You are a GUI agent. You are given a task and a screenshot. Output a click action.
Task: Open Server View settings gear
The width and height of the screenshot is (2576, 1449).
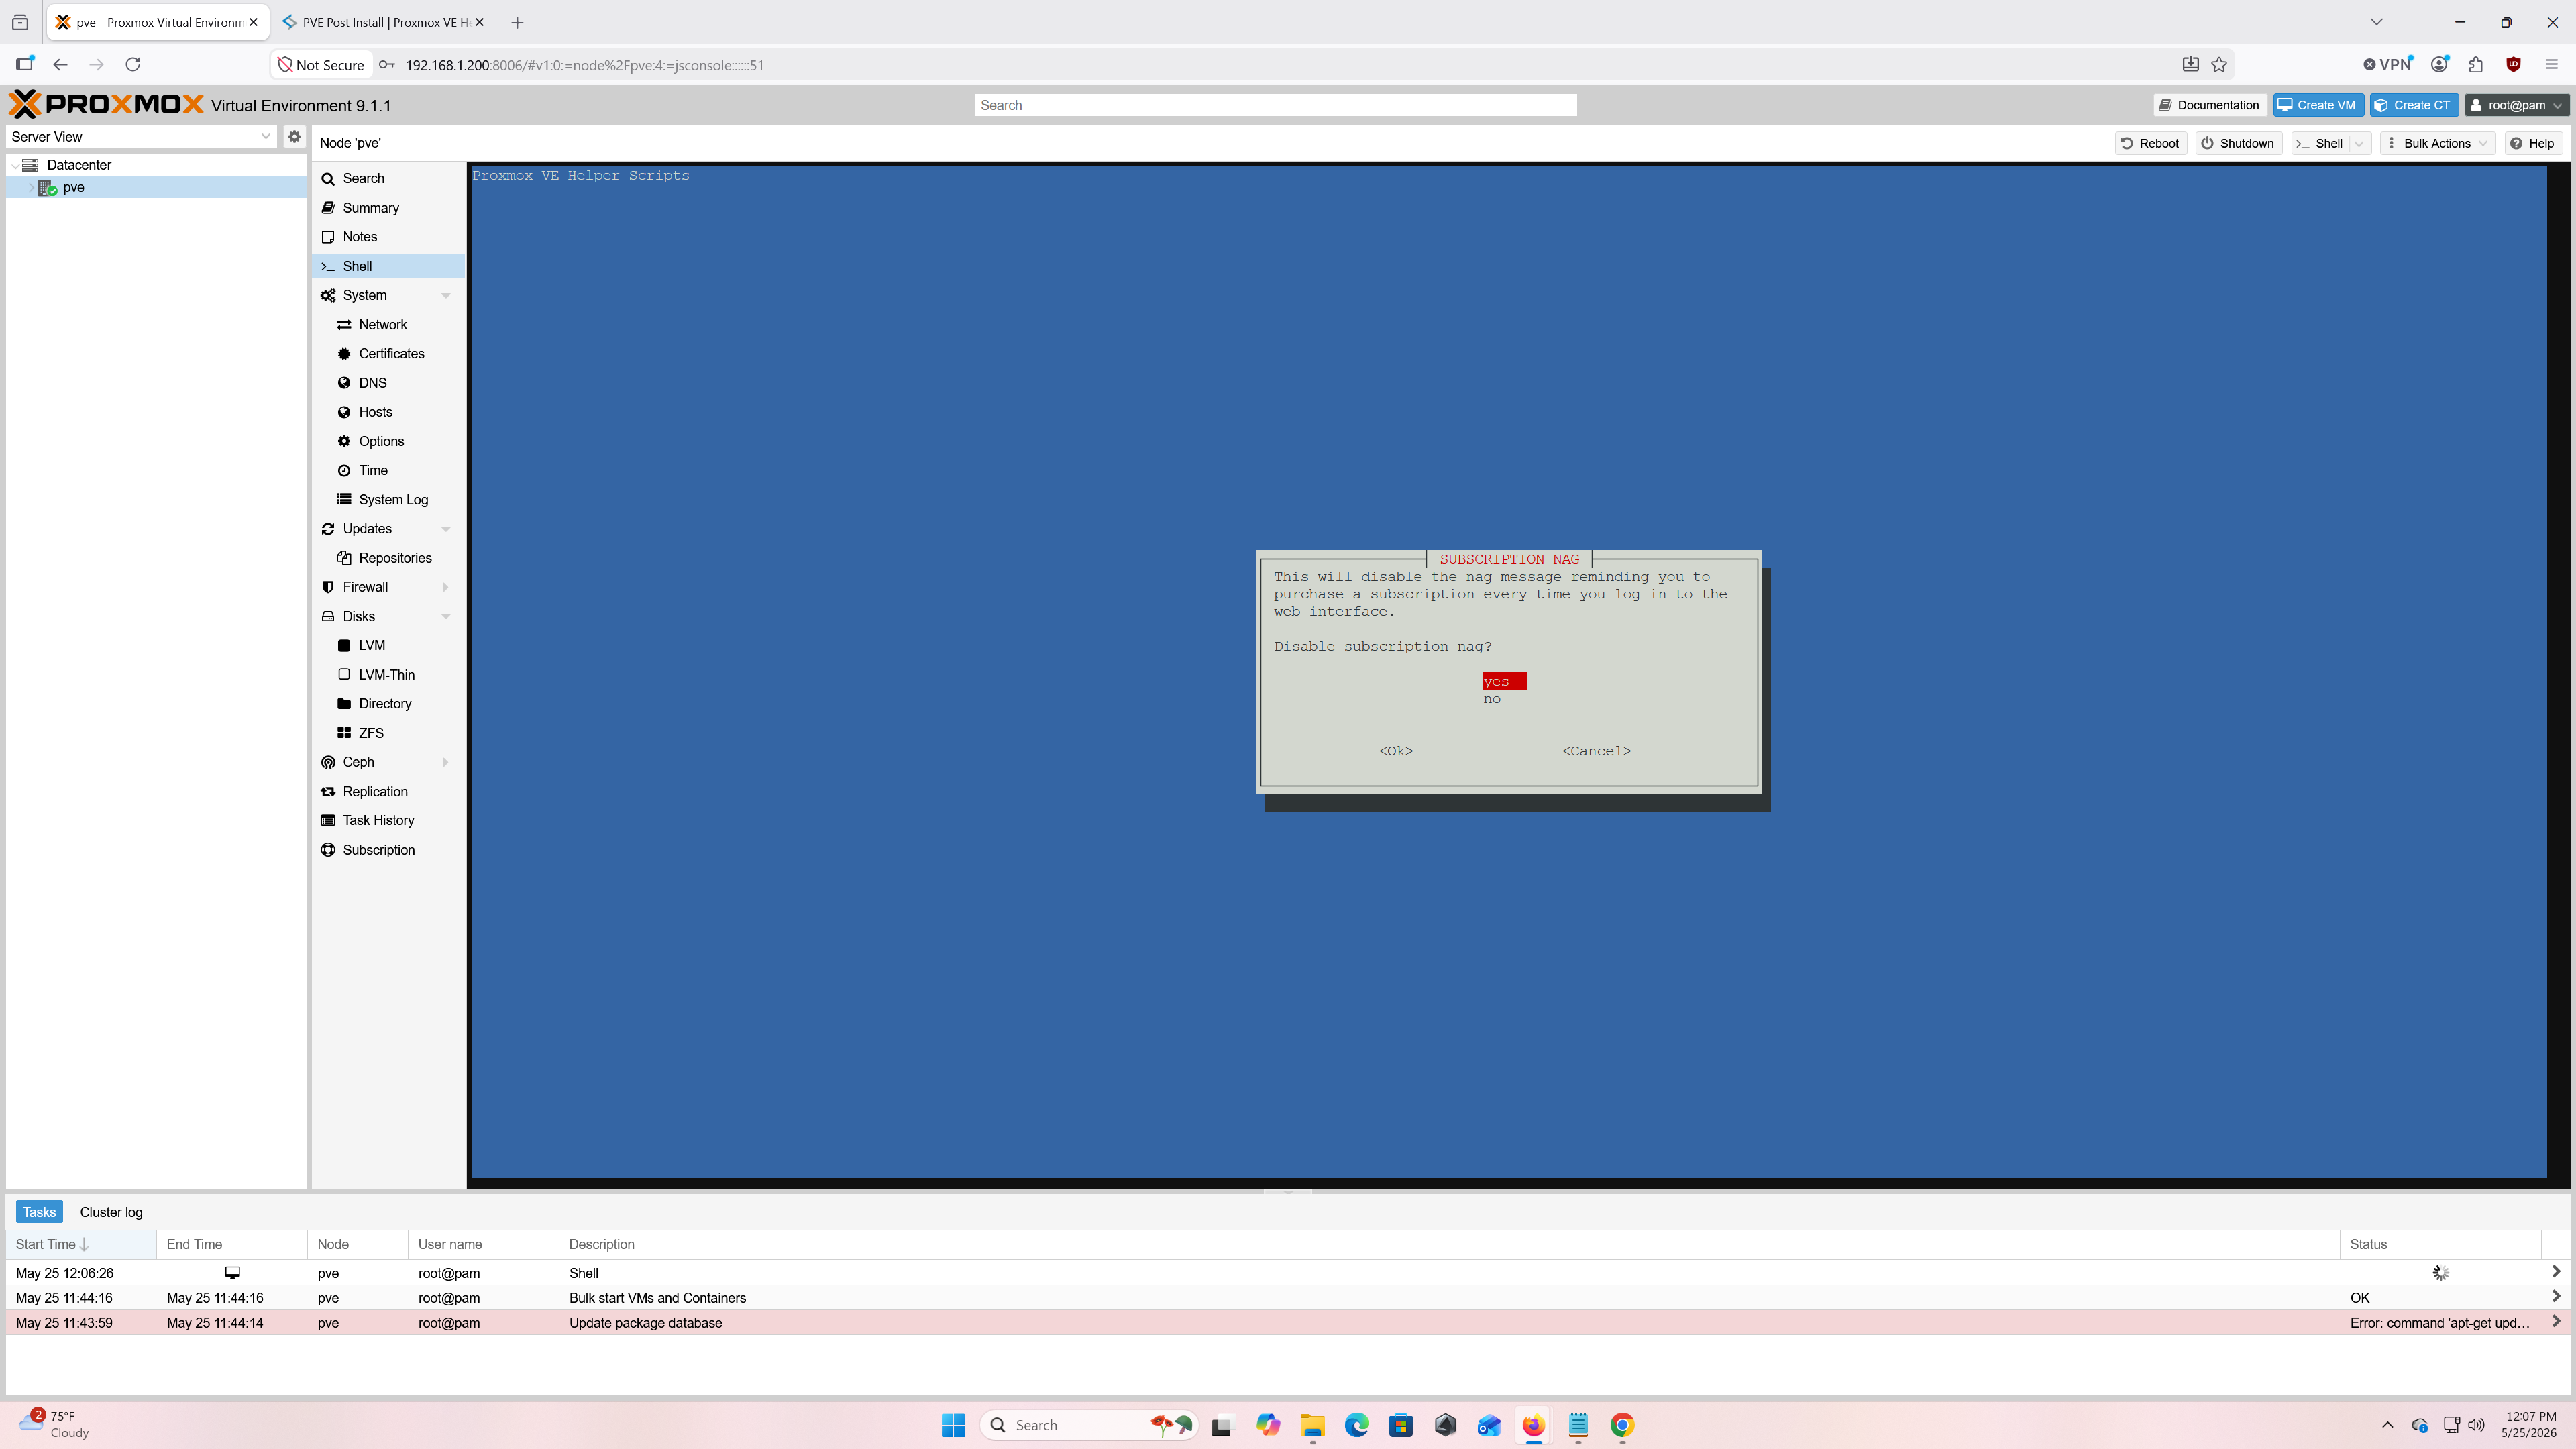pyautogui.click(x=294, y=136)
